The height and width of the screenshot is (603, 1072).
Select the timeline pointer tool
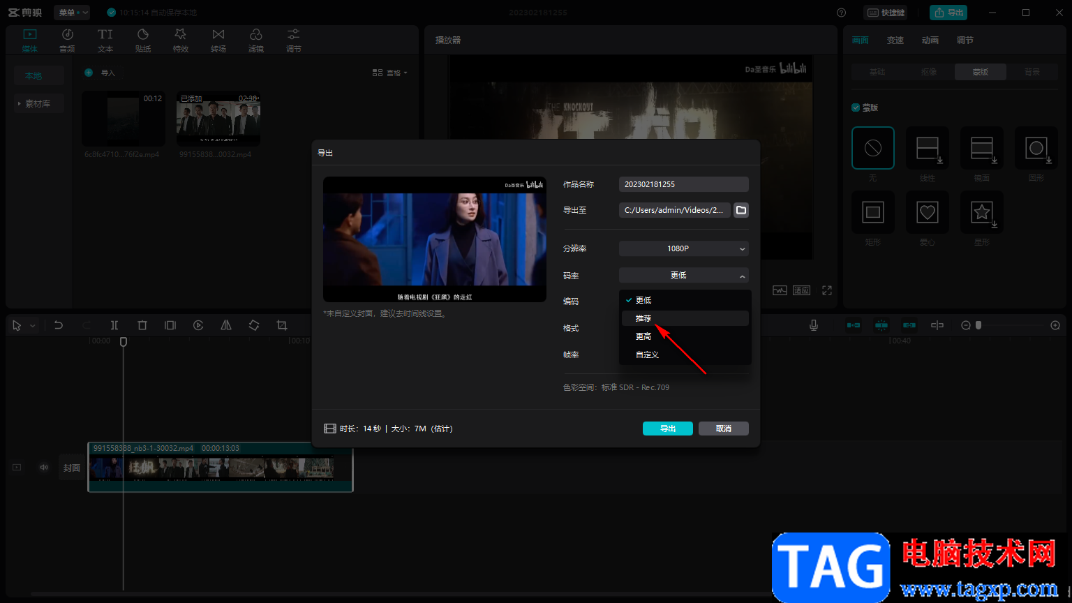tap(17, 325)
